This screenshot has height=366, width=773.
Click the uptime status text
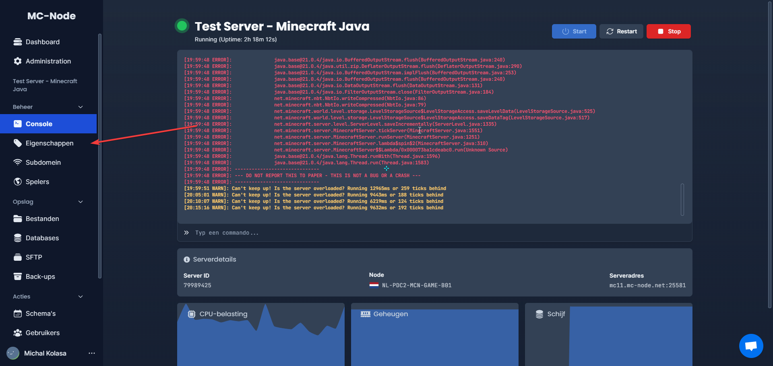coord(236,39)
